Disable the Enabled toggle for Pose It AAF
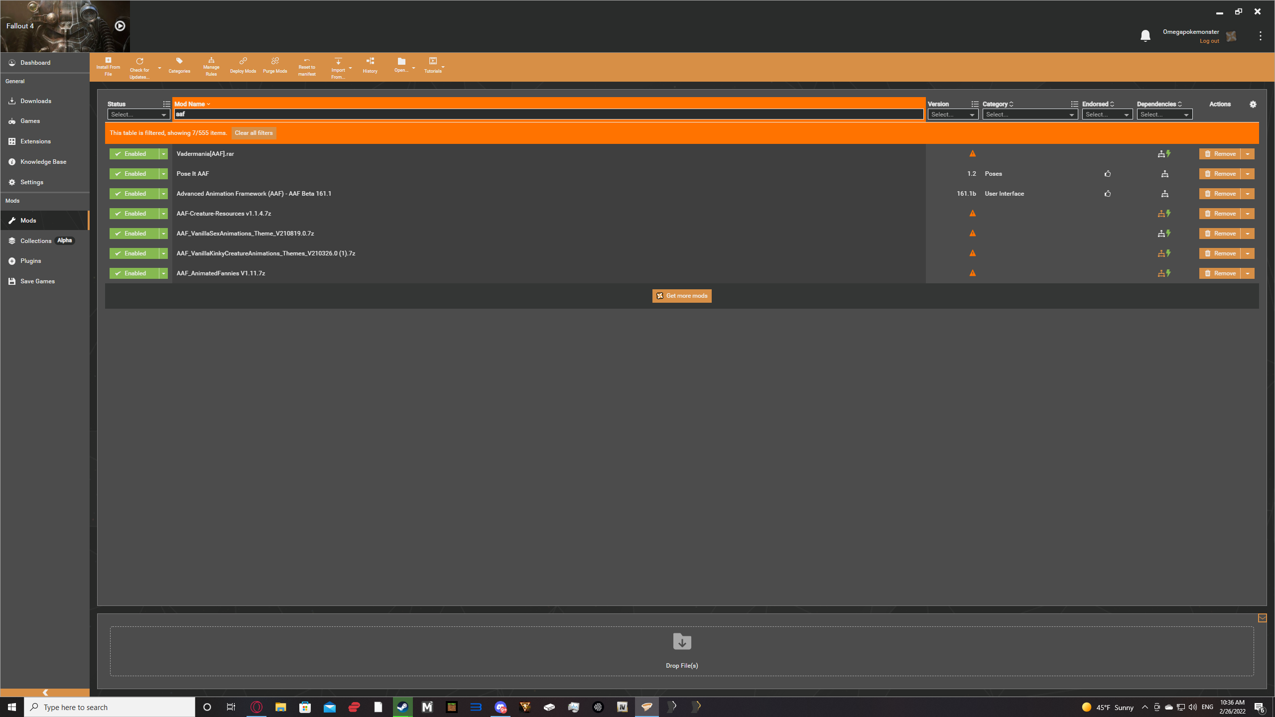1275x717 pixels. tap(133, 173)
